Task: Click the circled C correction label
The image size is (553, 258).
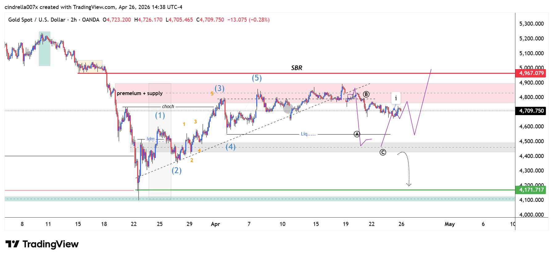Action: (383, 152)
